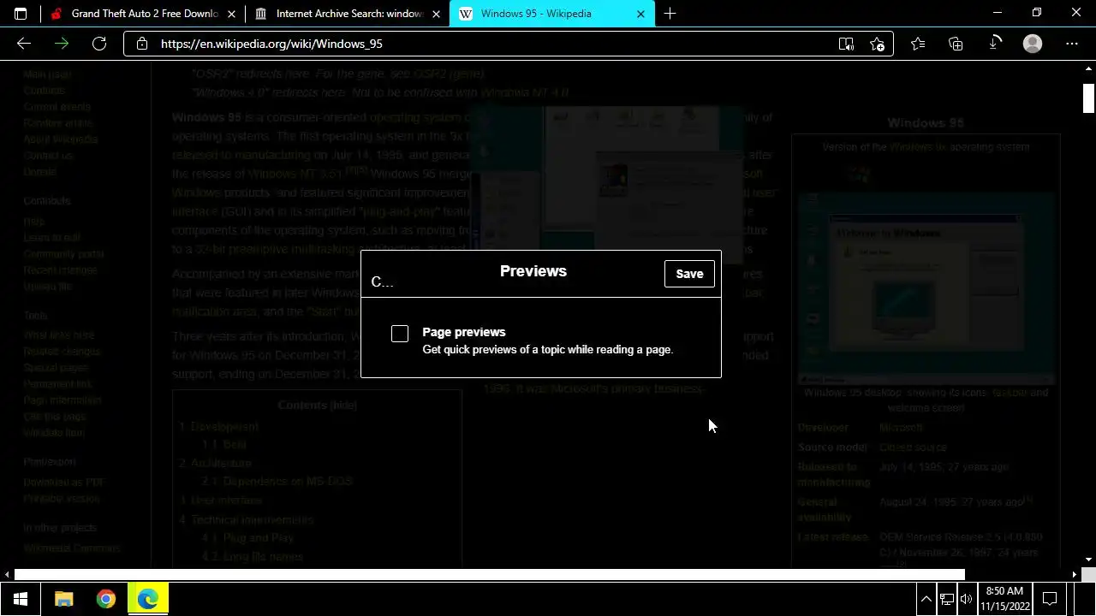Click the horizontal scrollbar thumb
Image resolution: width=1096 pixels, height=616 pixels.
[490, 575]
